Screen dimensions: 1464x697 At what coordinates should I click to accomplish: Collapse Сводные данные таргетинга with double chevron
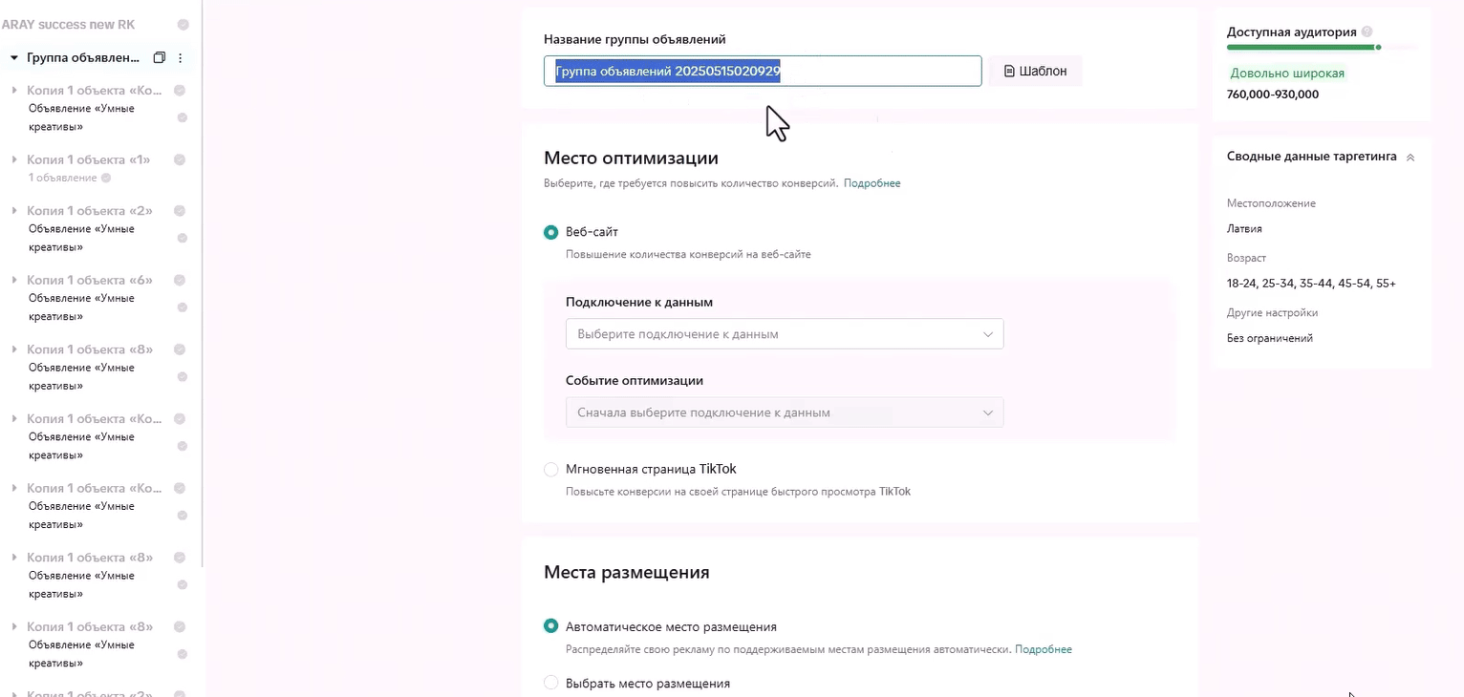click(x=1410, y=157)
